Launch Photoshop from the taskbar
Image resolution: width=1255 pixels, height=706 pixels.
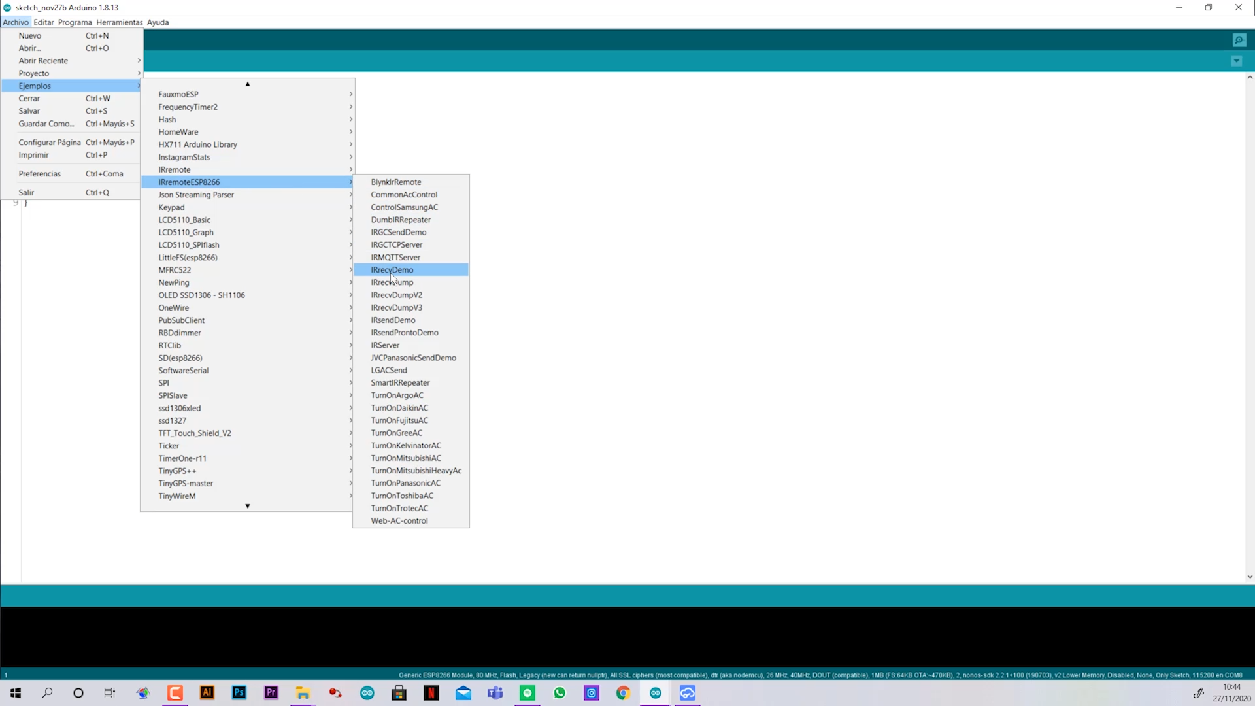(x=239, y=693)
